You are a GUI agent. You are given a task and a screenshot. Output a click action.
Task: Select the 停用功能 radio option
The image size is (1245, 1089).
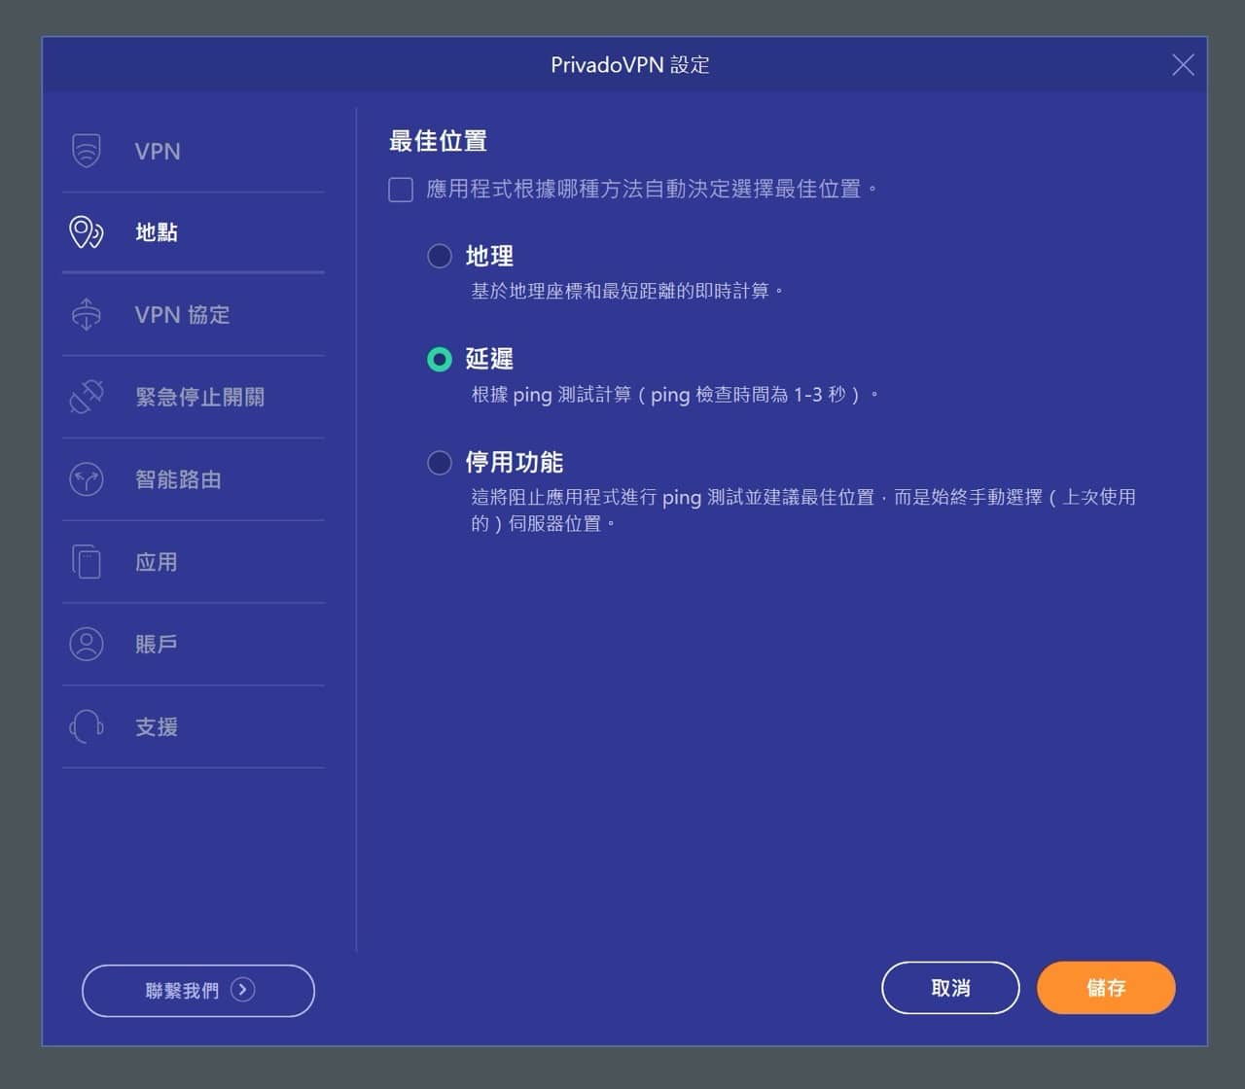440,463
